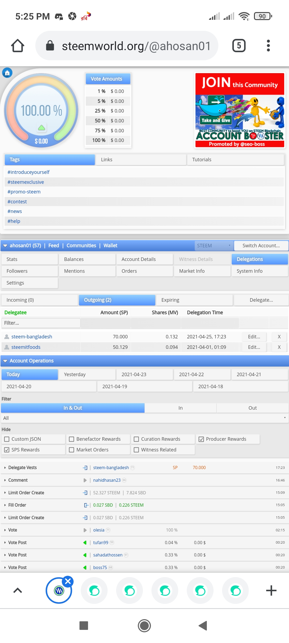289x643 pixels.
Task: Collapse the Account Operations section
Action: click(5, 361)
